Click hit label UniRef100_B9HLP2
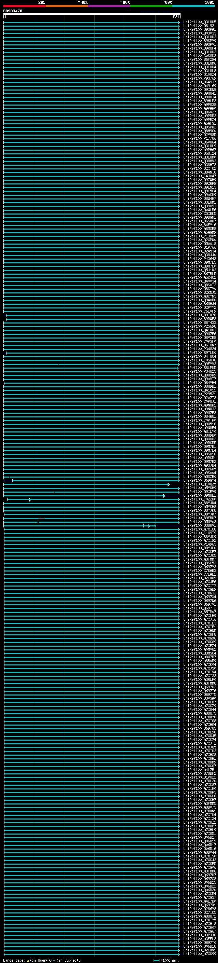The width and height of the screenshot is (218, 963). 200,101
